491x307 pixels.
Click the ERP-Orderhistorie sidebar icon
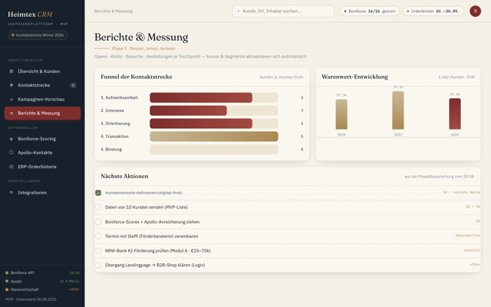point(12,167)
